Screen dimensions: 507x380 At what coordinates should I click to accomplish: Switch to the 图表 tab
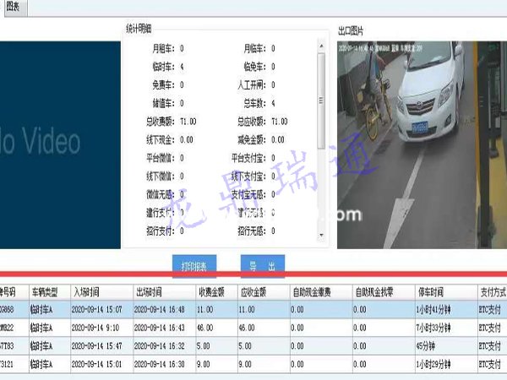point(13,5)
